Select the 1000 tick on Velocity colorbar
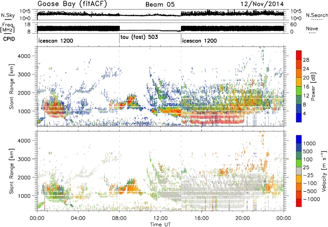 [310, 143]
